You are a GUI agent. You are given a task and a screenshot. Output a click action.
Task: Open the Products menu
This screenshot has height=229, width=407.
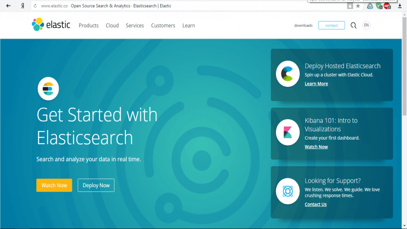89,25
